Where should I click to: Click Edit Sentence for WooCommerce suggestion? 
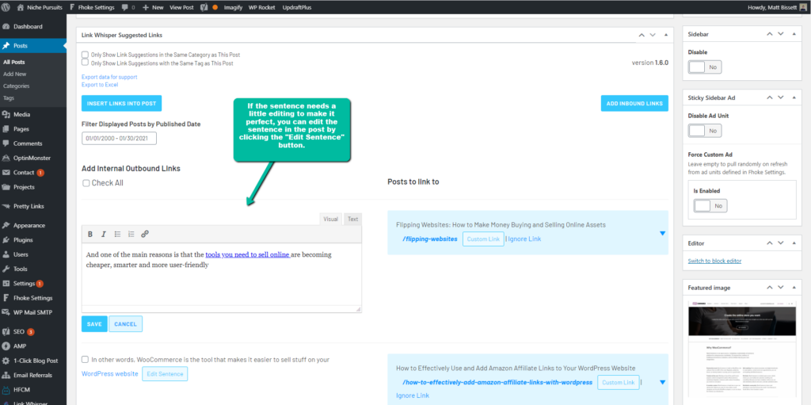[165, 374]
